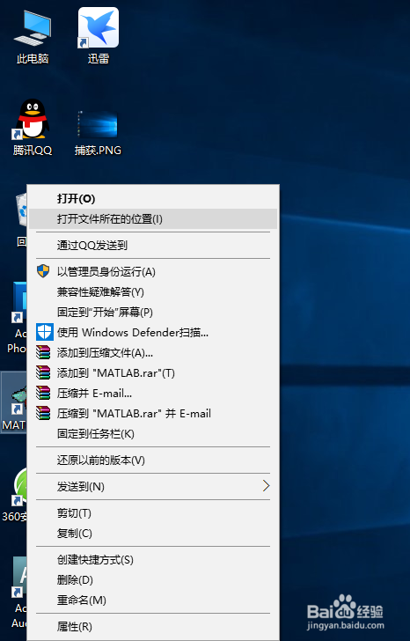Scan with 使用 Windows Defender扫描...
Image resolution: width=410 pixels, height=641 pixels.
click(153, 332)
